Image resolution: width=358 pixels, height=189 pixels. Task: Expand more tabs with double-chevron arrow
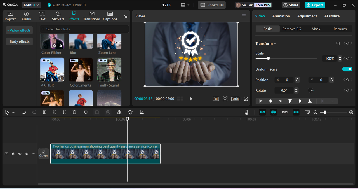pos(126,17)
